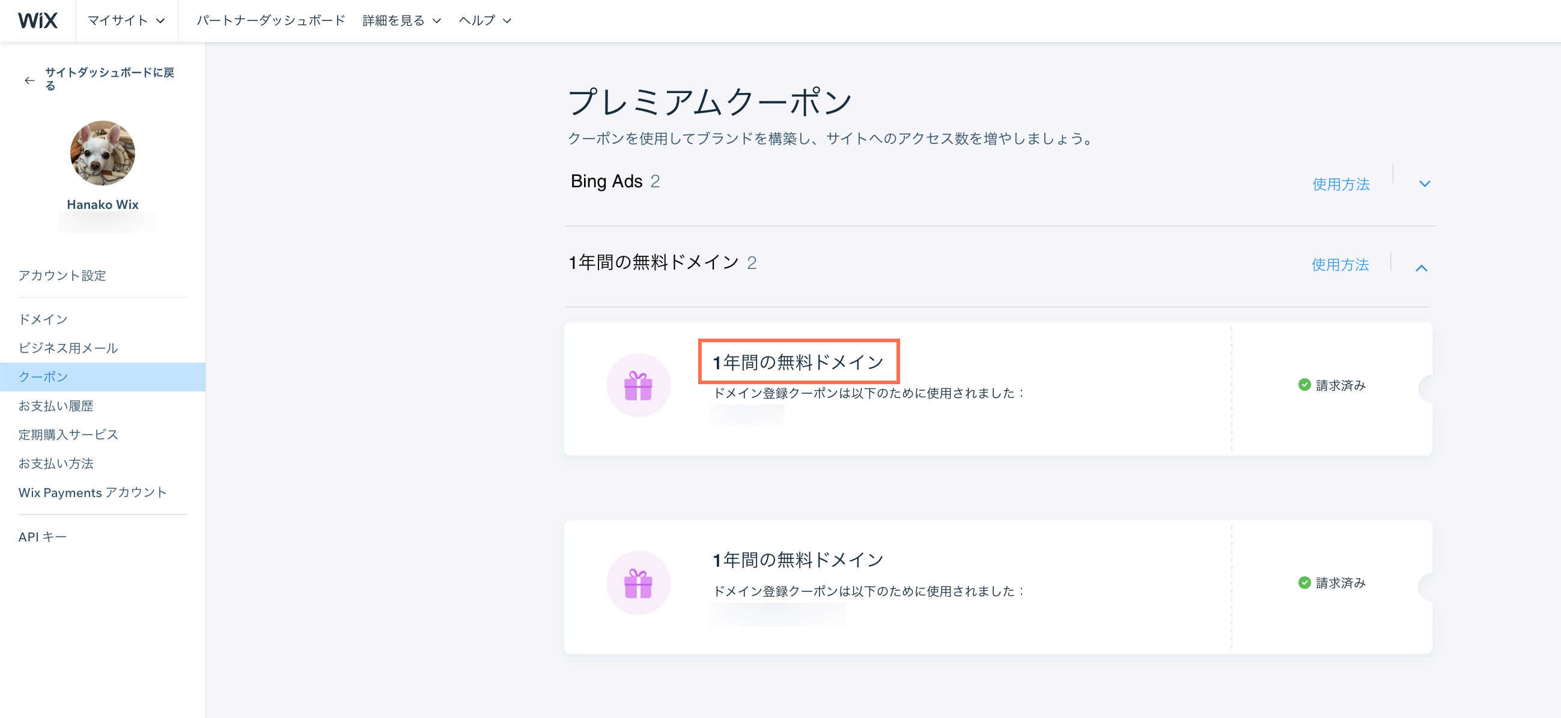1561x718 pixels.
Task: Collapse the 1年間の無料ドメイン section
Action: pyautogui.click(x=1422, y=267)
